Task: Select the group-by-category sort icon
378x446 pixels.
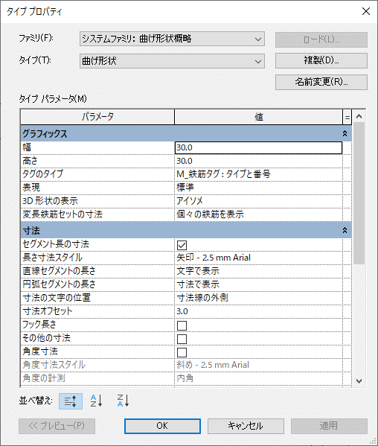Action: [x=71, y=401]
